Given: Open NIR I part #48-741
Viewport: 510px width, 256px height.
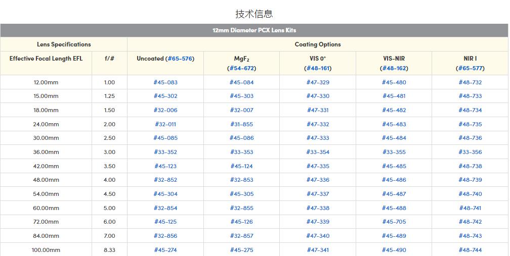Looking at the screenshot, I should [470, 208].
